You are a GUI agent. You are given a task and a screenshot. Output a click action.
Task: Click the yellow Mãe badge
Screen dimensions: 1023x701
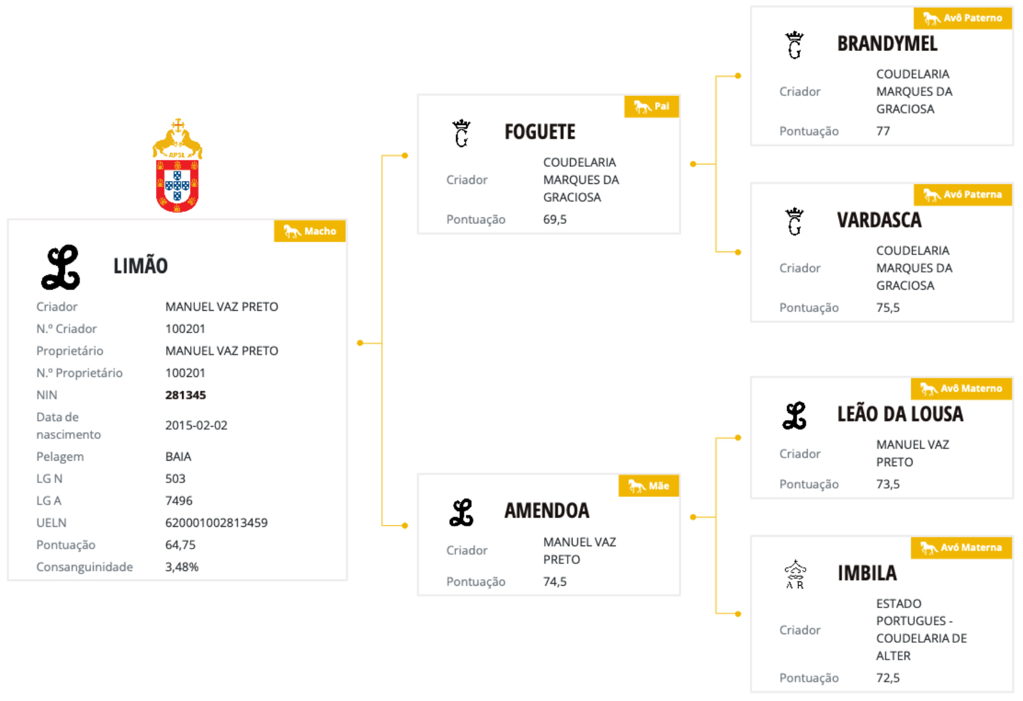point(648,486)
